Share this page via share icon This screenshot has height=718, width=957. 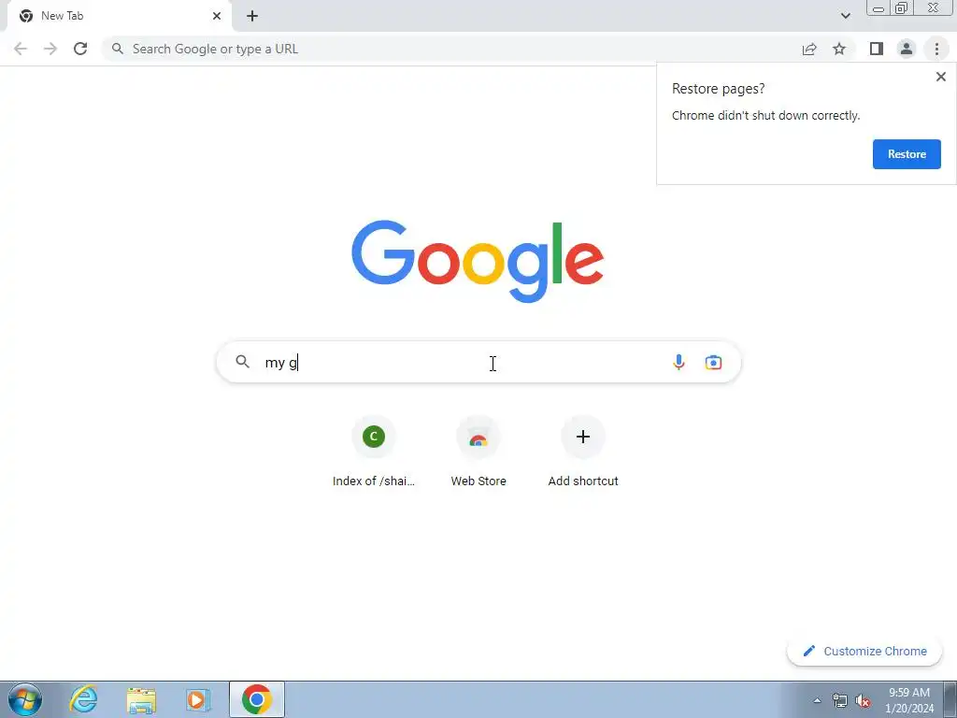coord(809,49)
